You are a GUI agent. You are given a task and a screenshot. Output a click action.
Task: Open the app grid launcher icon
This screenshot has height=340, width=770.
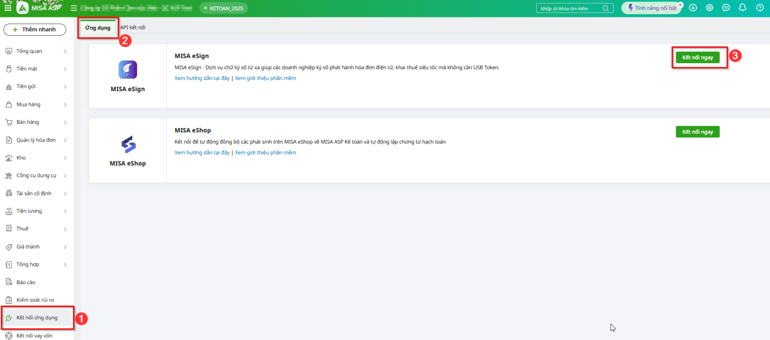pyautogui.click(x=8, y=8)
